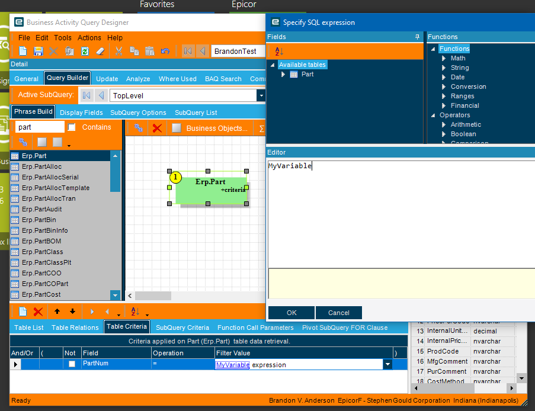Move the criteria row down
The image size is (535, 411).
[73, 312]
